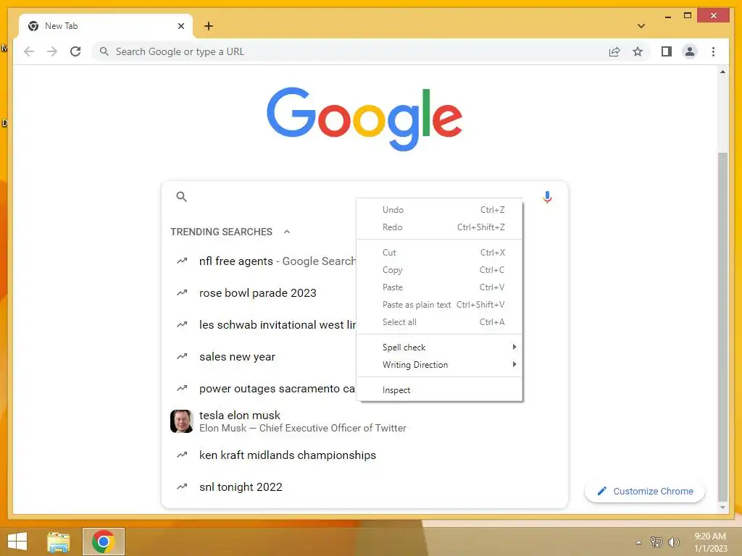Select Redo in the context menu
742x556 pixels.
[439, 227]
